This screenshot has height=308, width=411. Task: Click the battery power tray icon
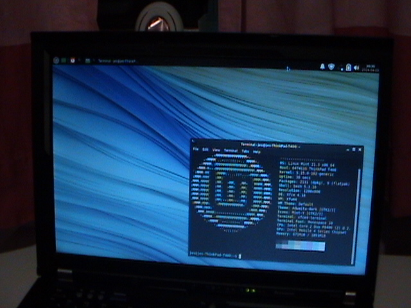pyautogui.click(x=348, y=68)
